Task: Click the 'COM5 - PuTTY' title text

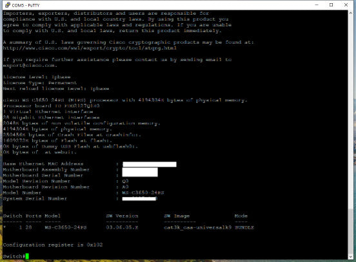Action: (x=26, y=5)
